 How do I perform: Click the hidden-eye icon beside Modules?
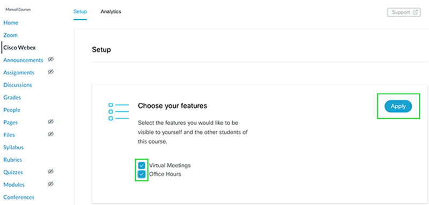click(x=50, y=184)
